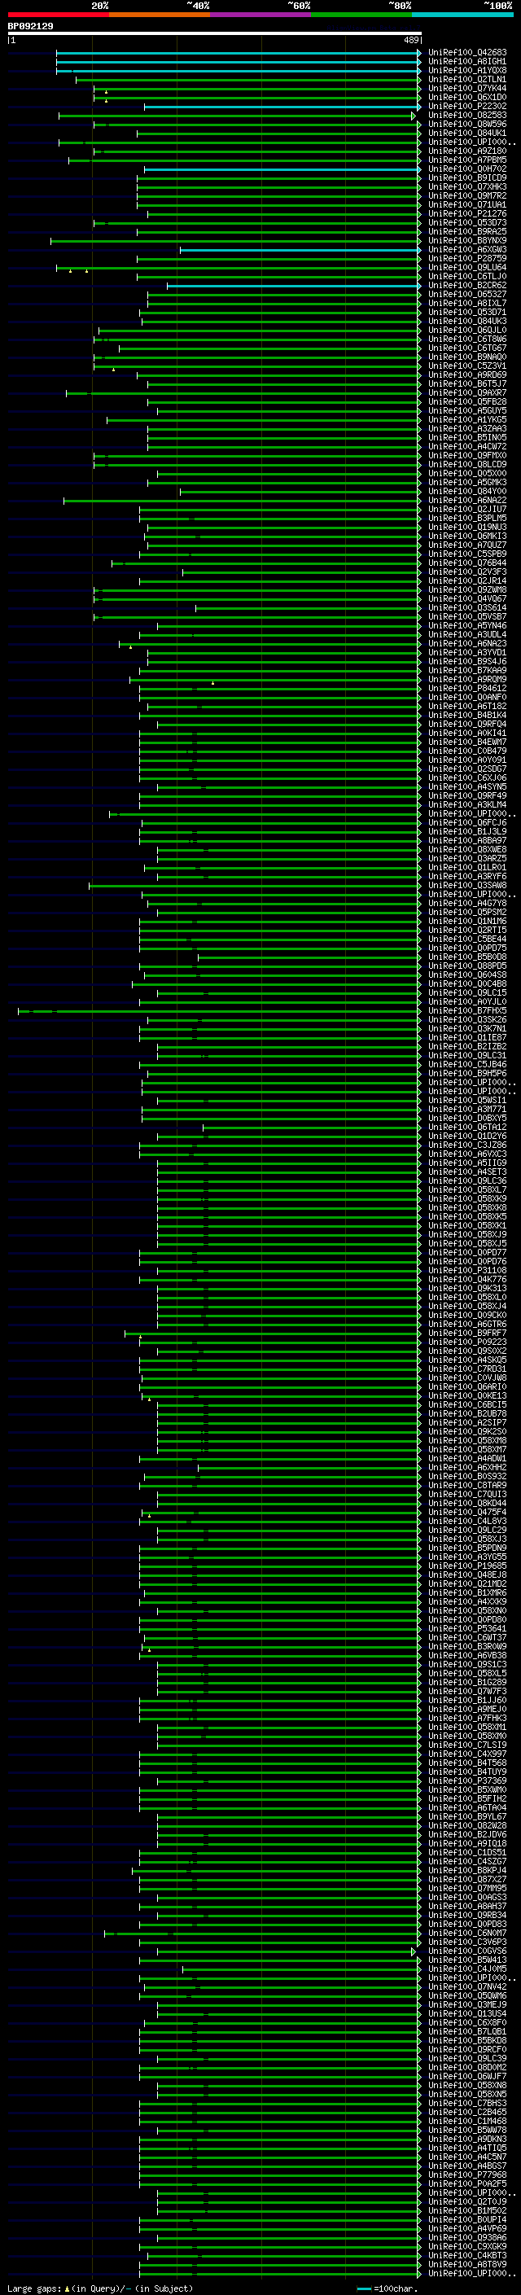
Task: Click the cyan ~100% identity legend segment
Action: tap(462, 15)
